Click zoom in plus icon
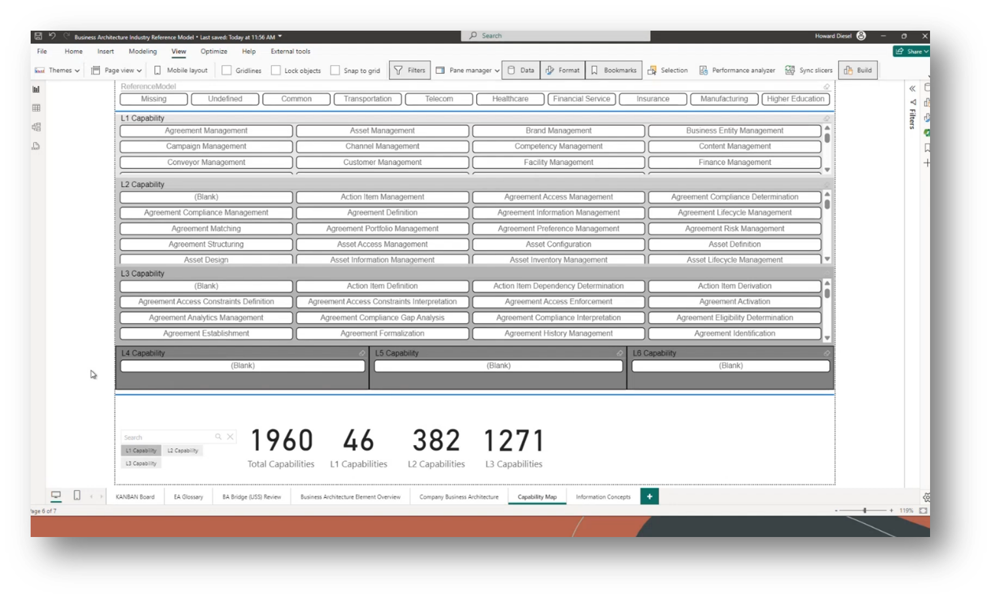 [892, 511]
